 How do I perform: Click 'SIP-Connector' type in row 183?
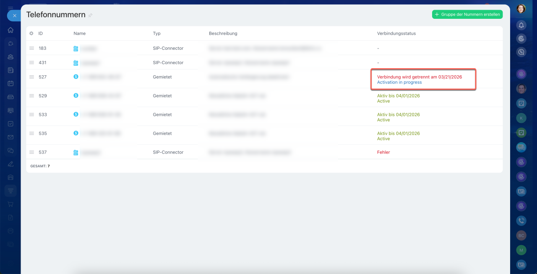(x=168, y=48)
